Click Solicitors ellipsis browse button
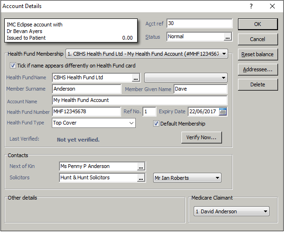The height and width of the screenshot is (235, 287). pos(140,178)
